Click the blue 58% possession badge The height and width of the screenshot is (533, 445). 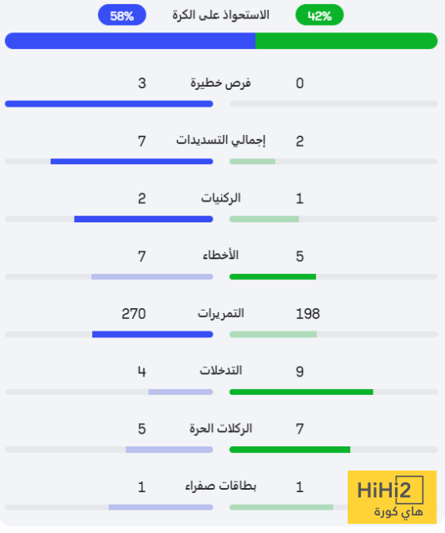pyautogui.click(x=122, y=15)
